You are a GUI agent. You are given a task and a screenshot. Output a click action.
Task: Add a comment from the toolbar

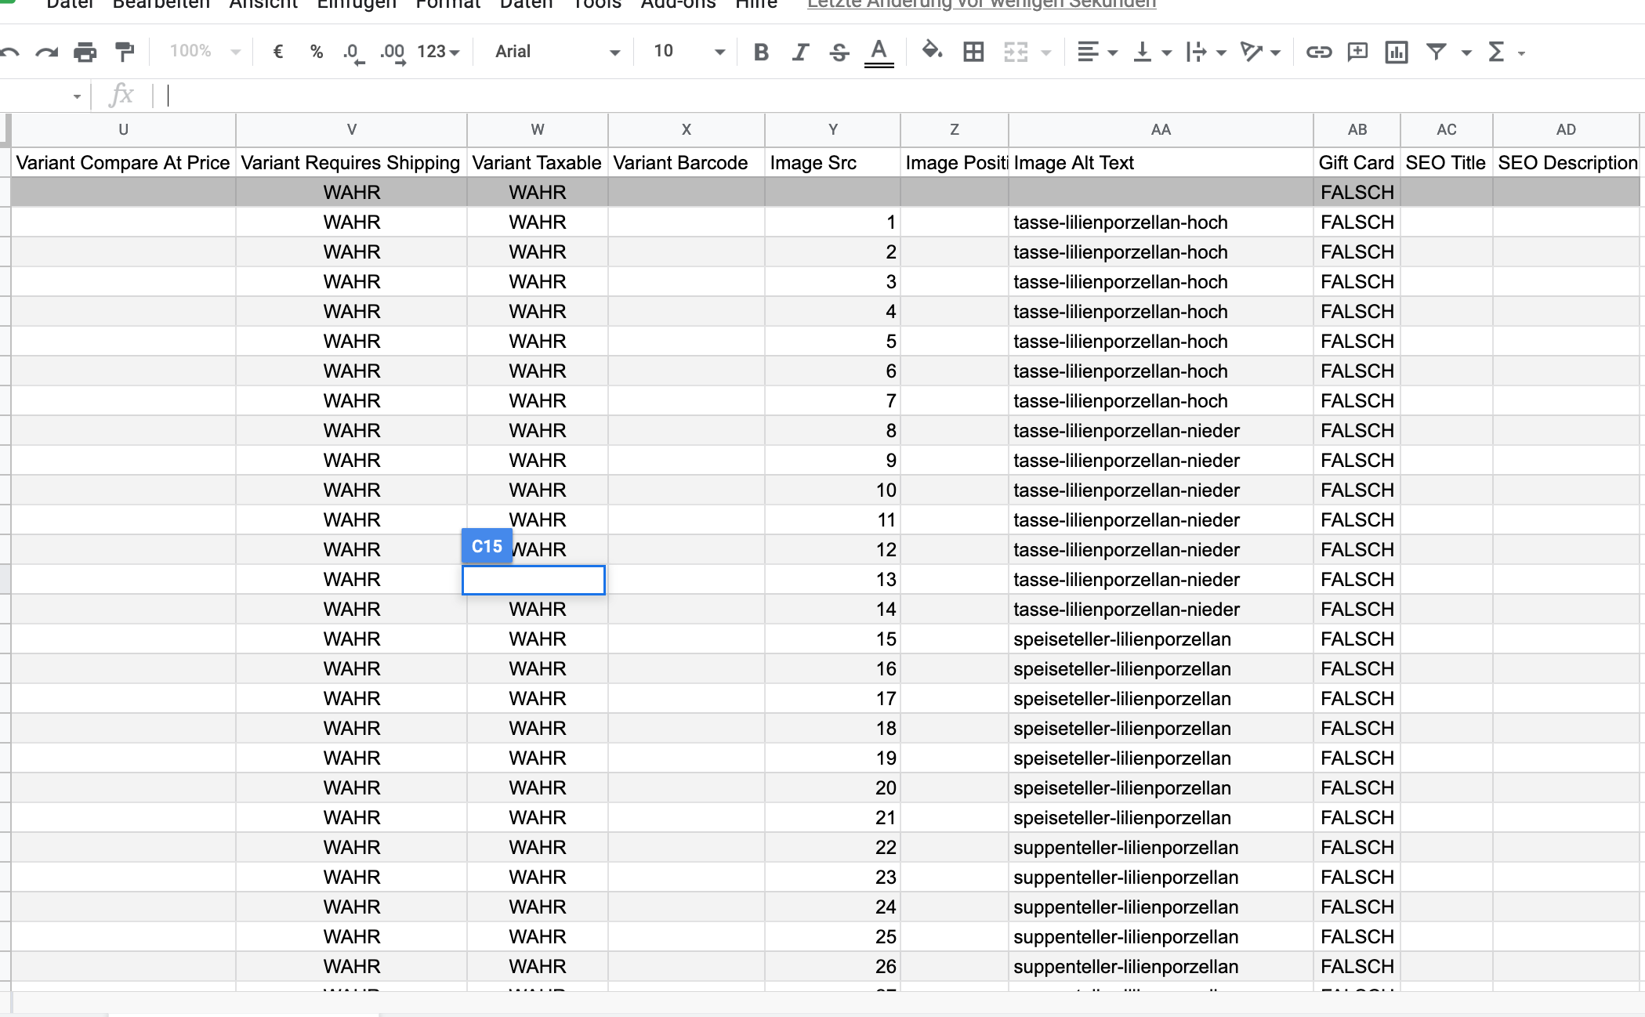(1357, 52)
